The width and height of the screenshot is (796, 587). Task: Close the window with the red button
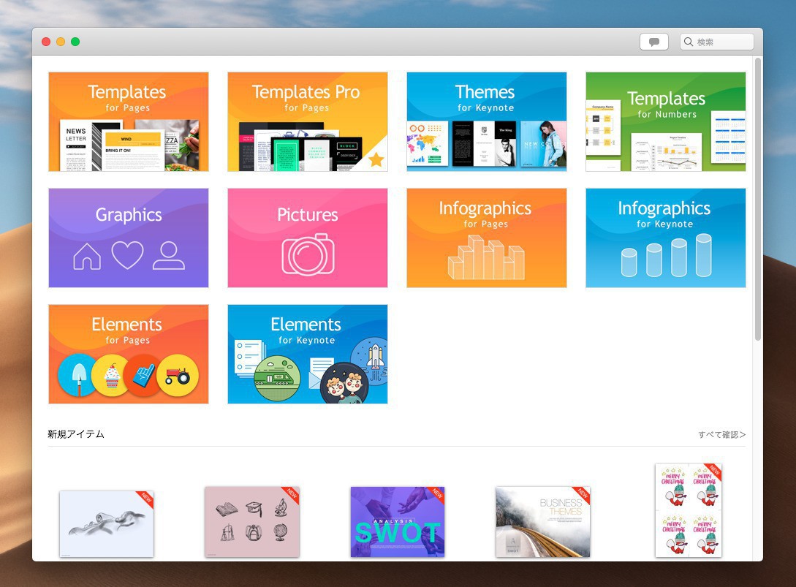click(x=46, y=42)
